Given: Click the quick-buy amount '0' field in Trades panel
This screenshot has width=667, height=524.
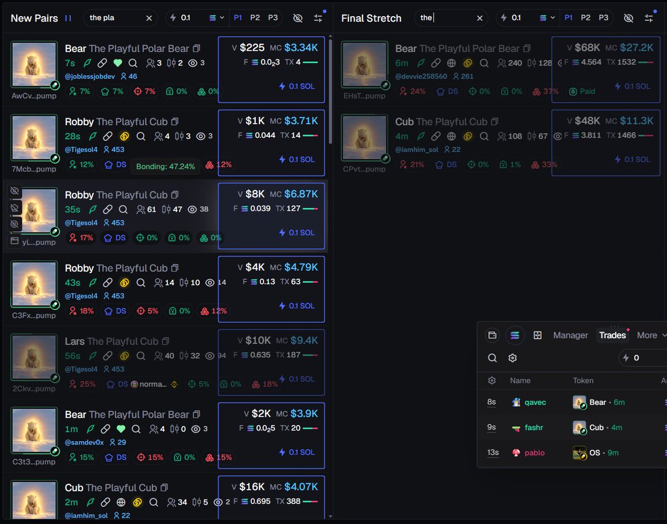Looking at the screenshot, I should [644, 358].
